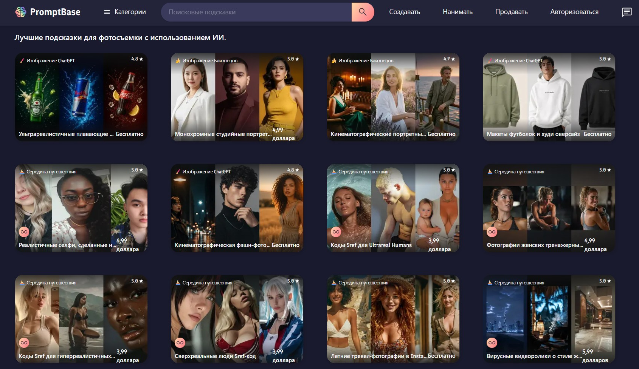Screen dimensions: 639x369
Task: Open the Категории menu
Action: click(125, 12)
